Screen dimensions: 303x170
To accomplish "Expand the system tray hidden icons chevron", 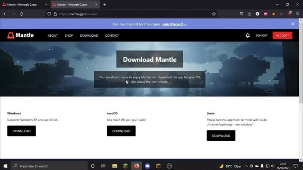I will point(246,166).
